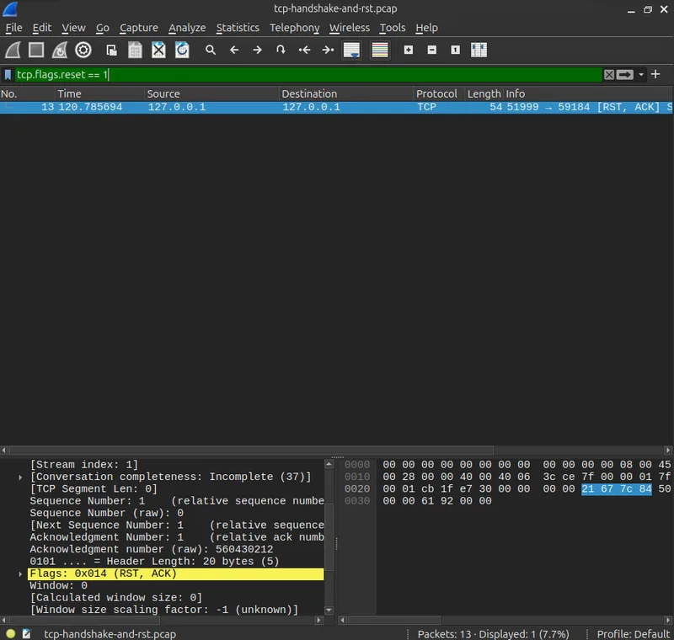Image resolution: width=674 pixels, height=640 pixels.
Task: Sort by the Destination column header
Action: click(x=346, y=93)
